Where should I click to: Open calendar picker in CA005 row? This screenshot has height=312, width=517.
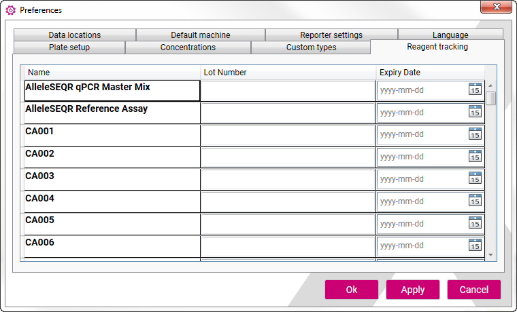tap(475, 222)
